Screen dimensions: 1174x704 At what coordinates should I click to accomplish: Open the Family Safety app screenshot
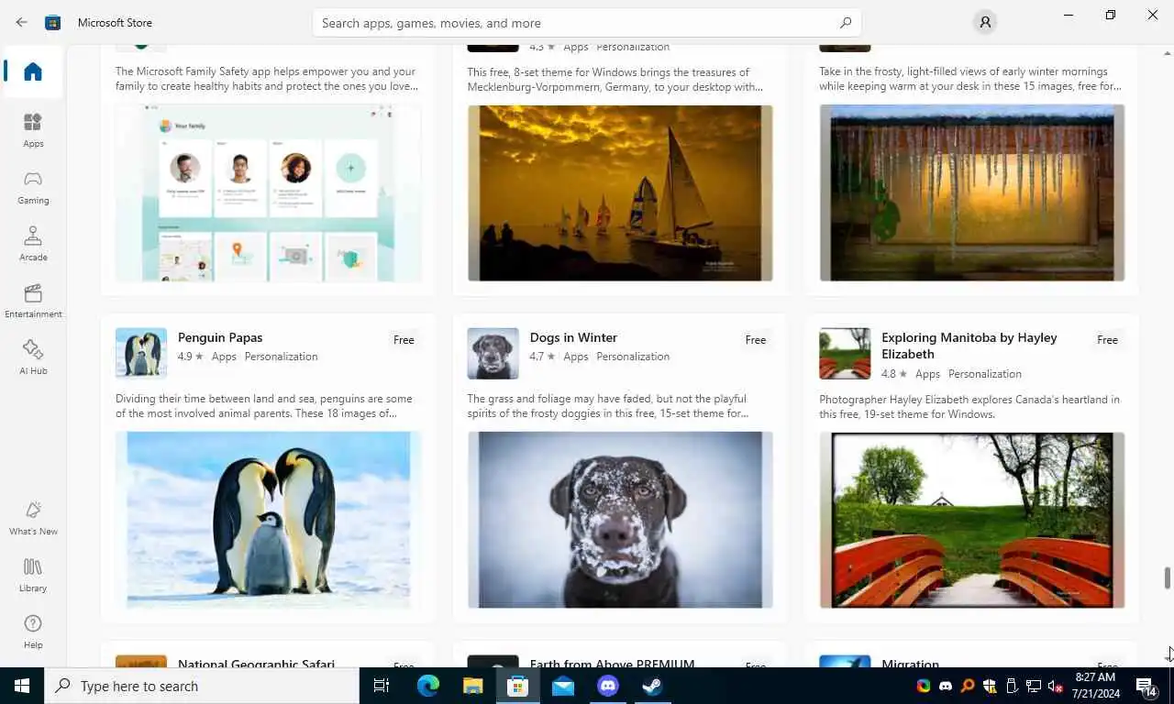point(268,192)
